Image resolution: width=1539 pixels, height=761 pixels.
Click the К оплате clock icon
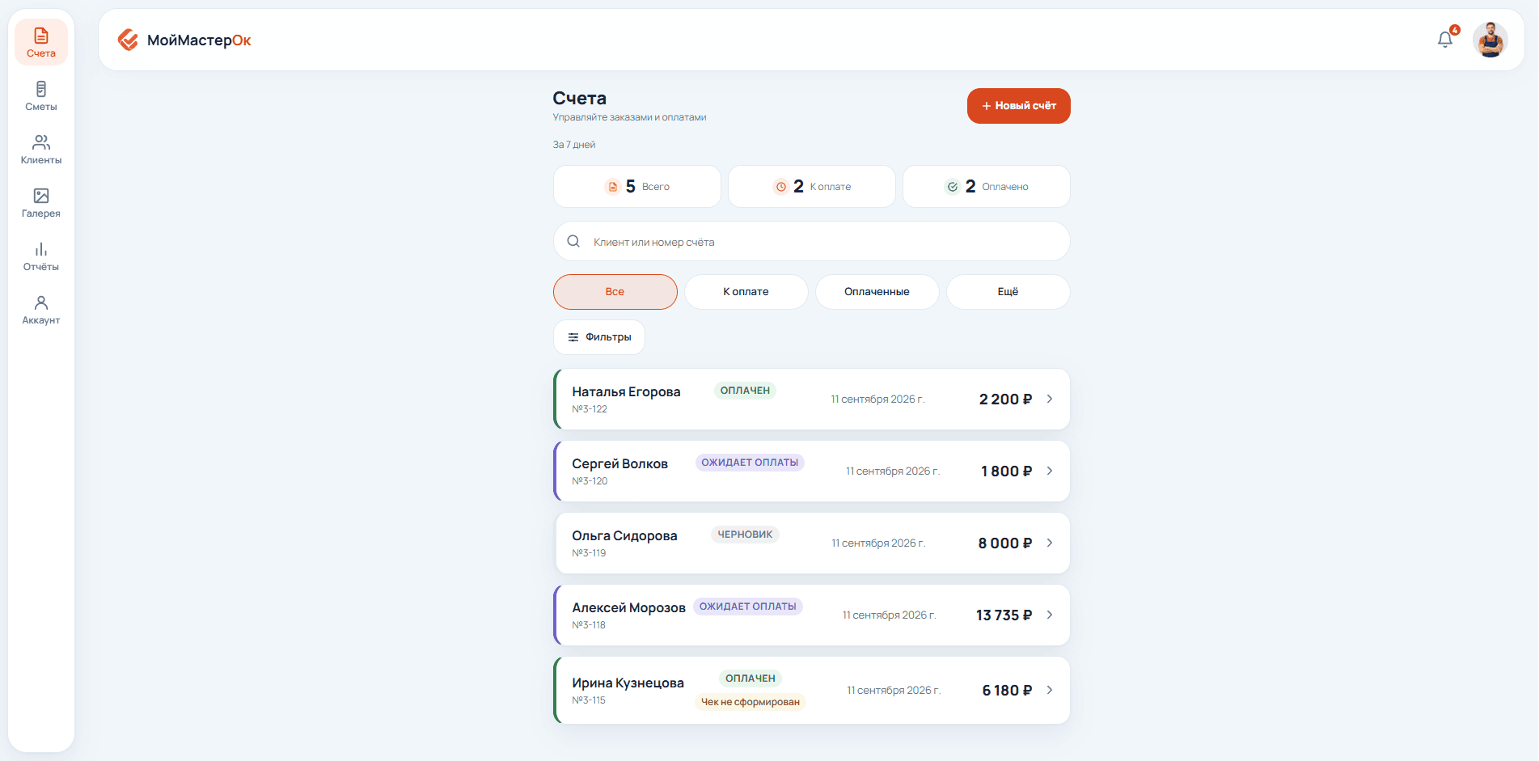click(781, 187)
